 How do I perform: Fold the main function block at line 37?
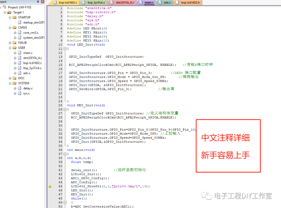click(x=65, y=154)
